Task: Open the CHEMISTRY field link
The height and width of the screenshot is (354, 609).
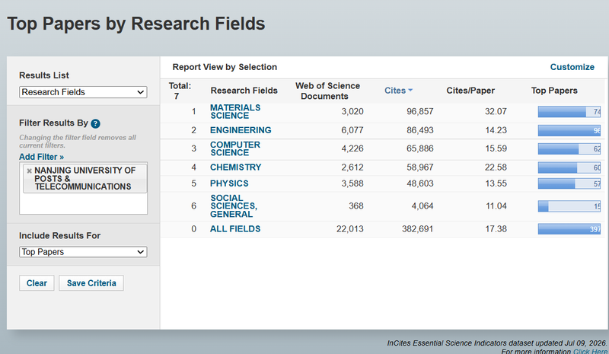Action: point(235,167)
